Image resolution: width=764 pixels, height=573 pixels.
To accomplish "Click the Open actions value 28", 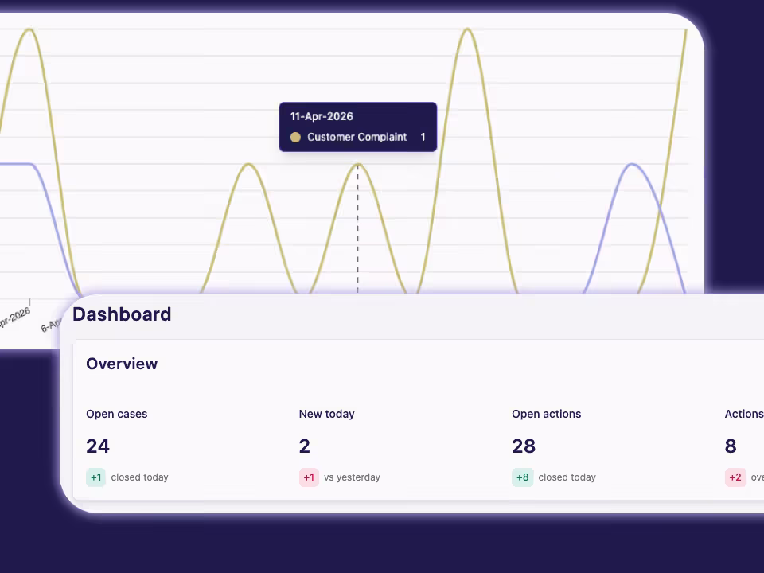I will point(524,446).
